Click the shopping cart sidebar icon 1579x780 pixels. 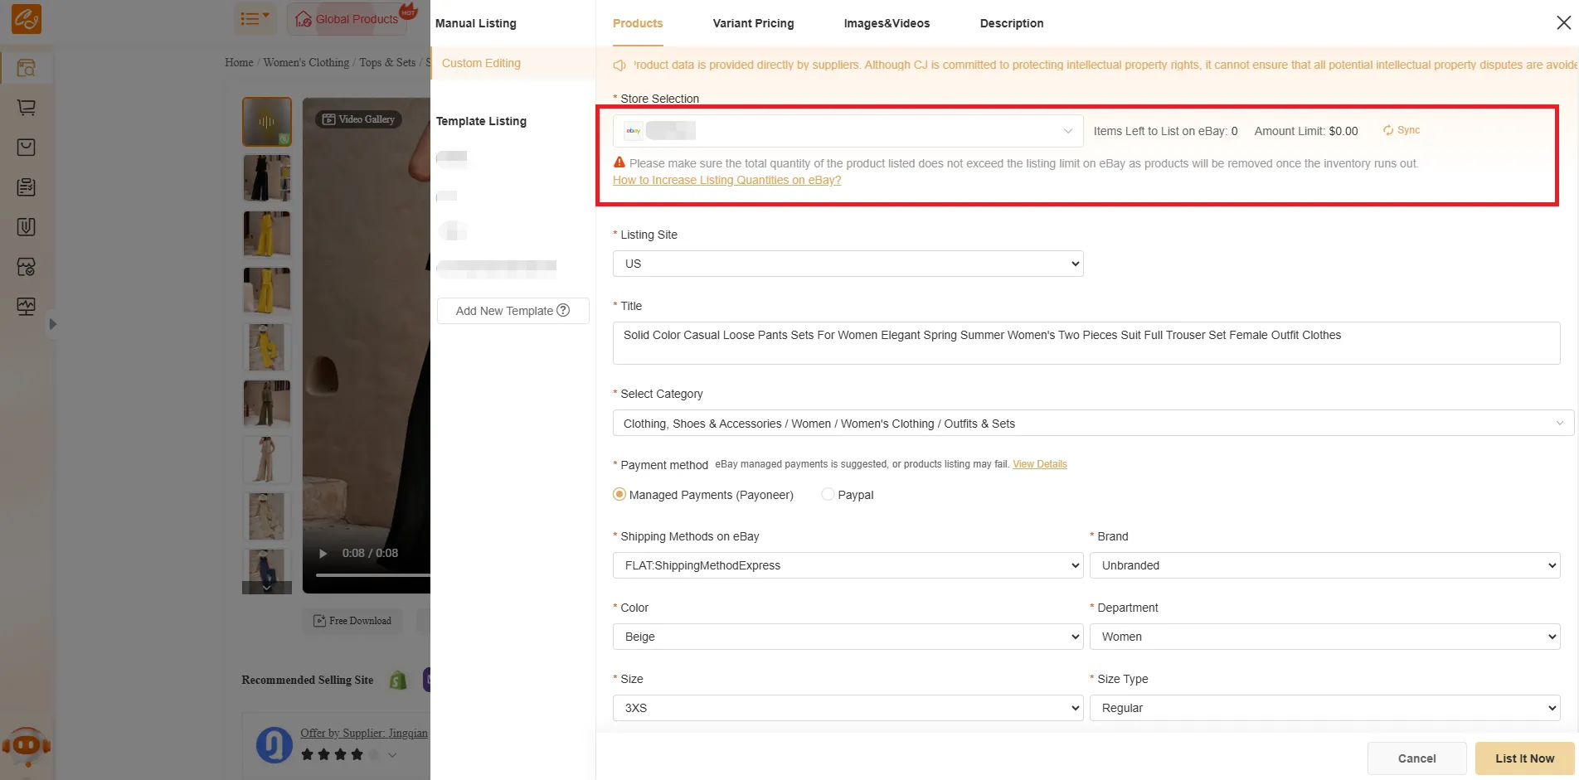coord(27,107)
